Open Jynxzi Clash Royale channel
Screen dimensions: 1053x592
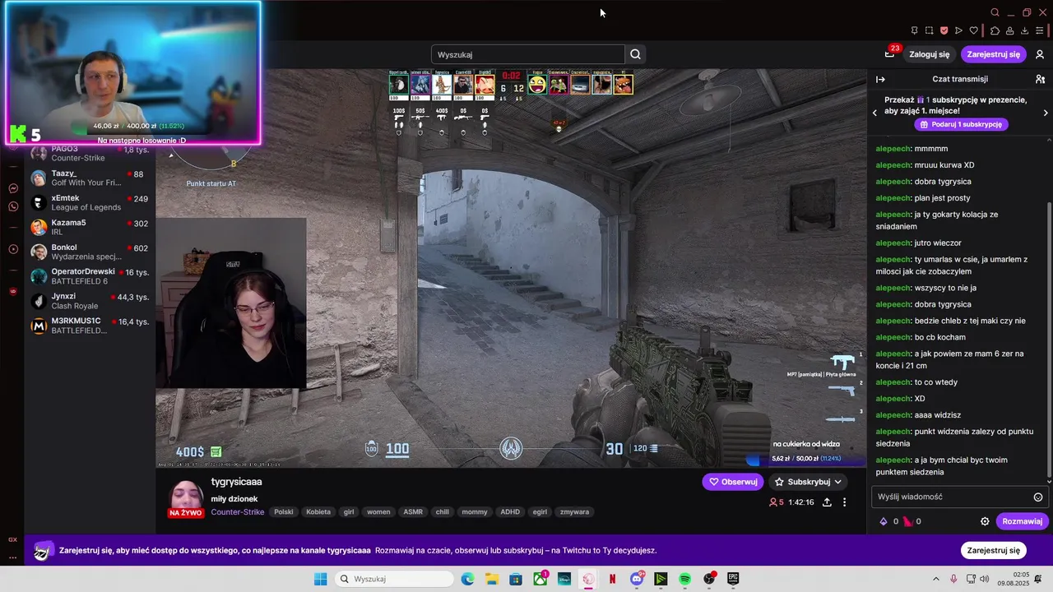[x=90, y=301]
